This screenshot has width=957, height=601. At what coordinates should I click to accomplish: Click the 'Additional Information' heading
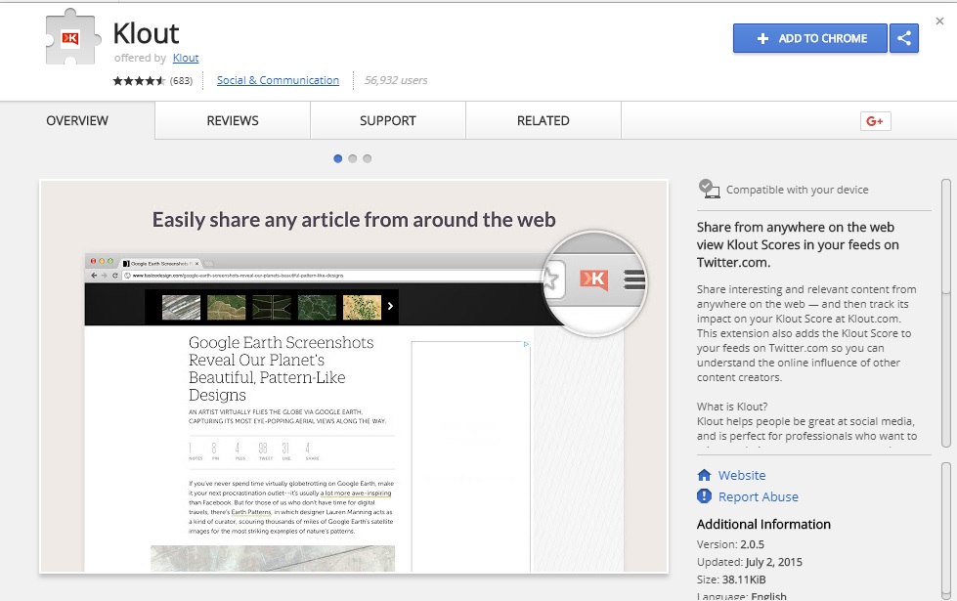(763, 524)
